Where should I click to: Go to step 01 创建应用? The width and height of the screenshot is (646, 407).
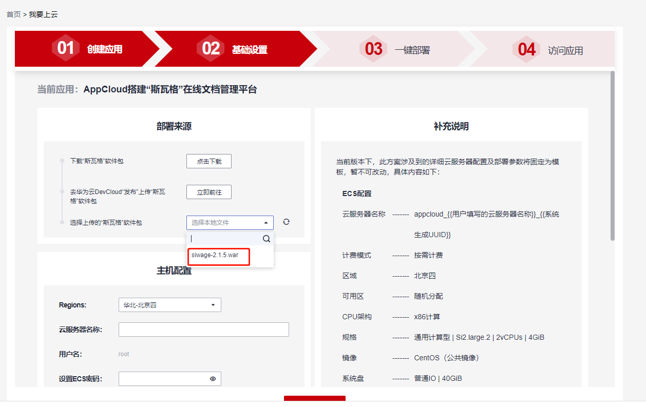(87, 49)
